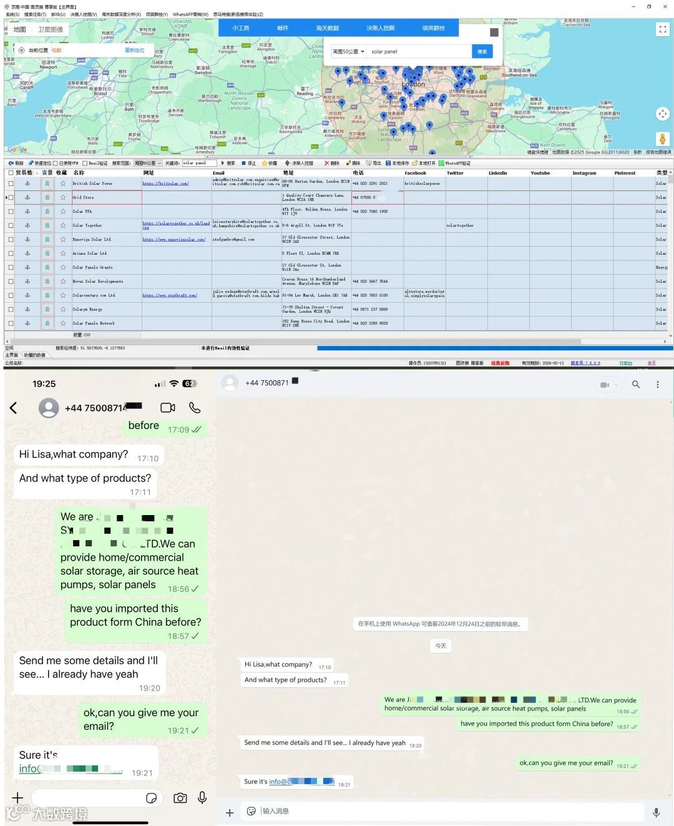
Task: Click the map fullscreen icon
Action: pos(663,29)
